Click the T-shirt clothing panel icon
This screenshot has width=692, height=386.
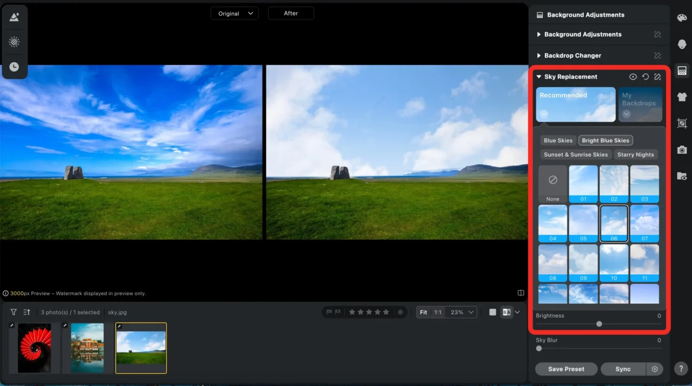tap(682, 97)
